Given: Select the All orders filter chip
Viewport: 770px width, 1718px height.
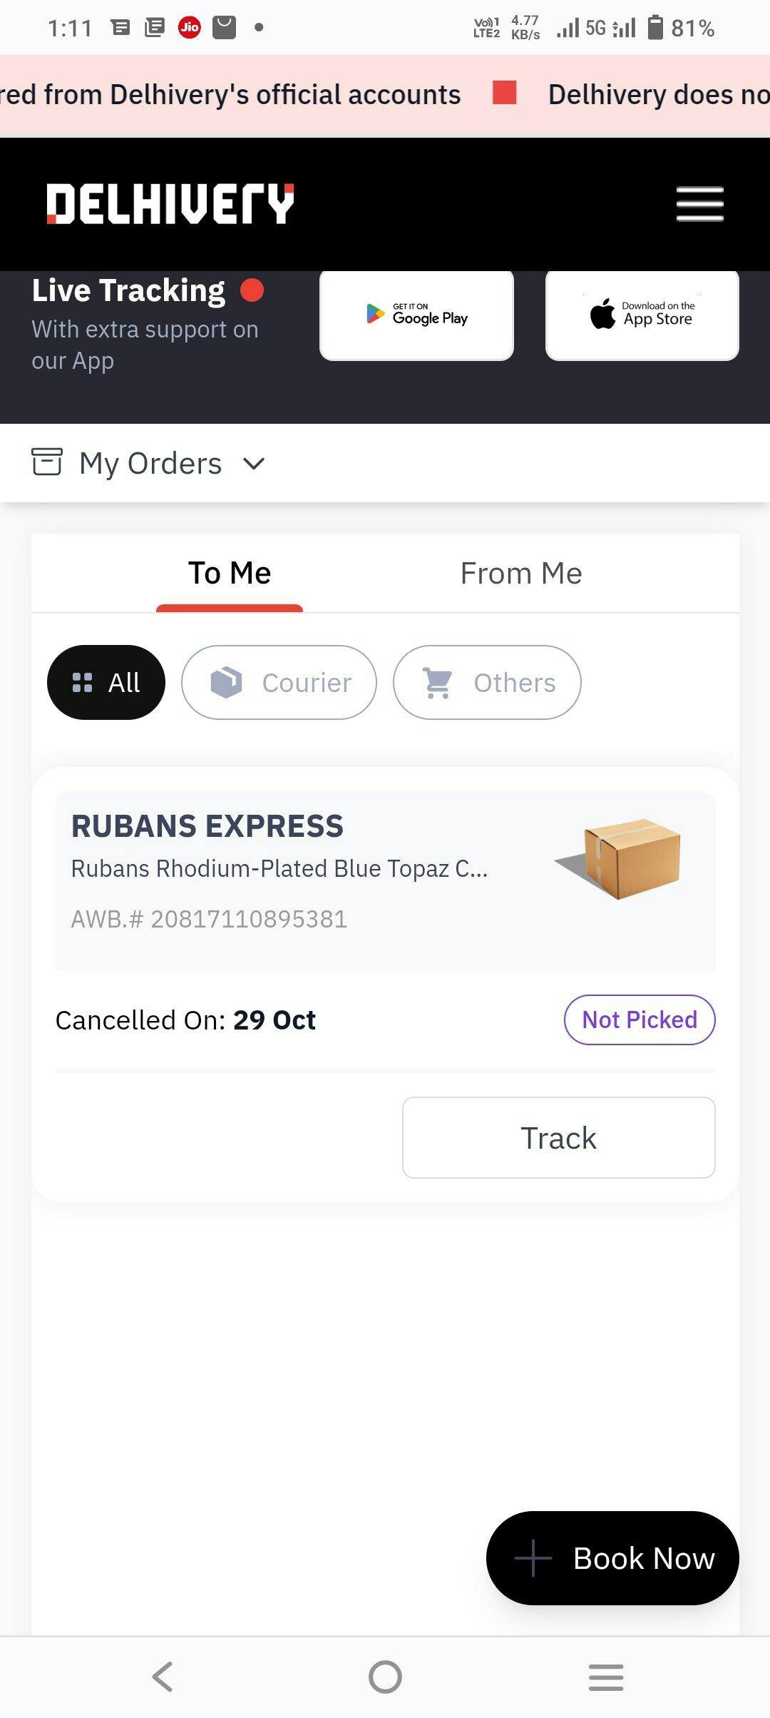Looking at the screenshot, I should pos(106,683).
